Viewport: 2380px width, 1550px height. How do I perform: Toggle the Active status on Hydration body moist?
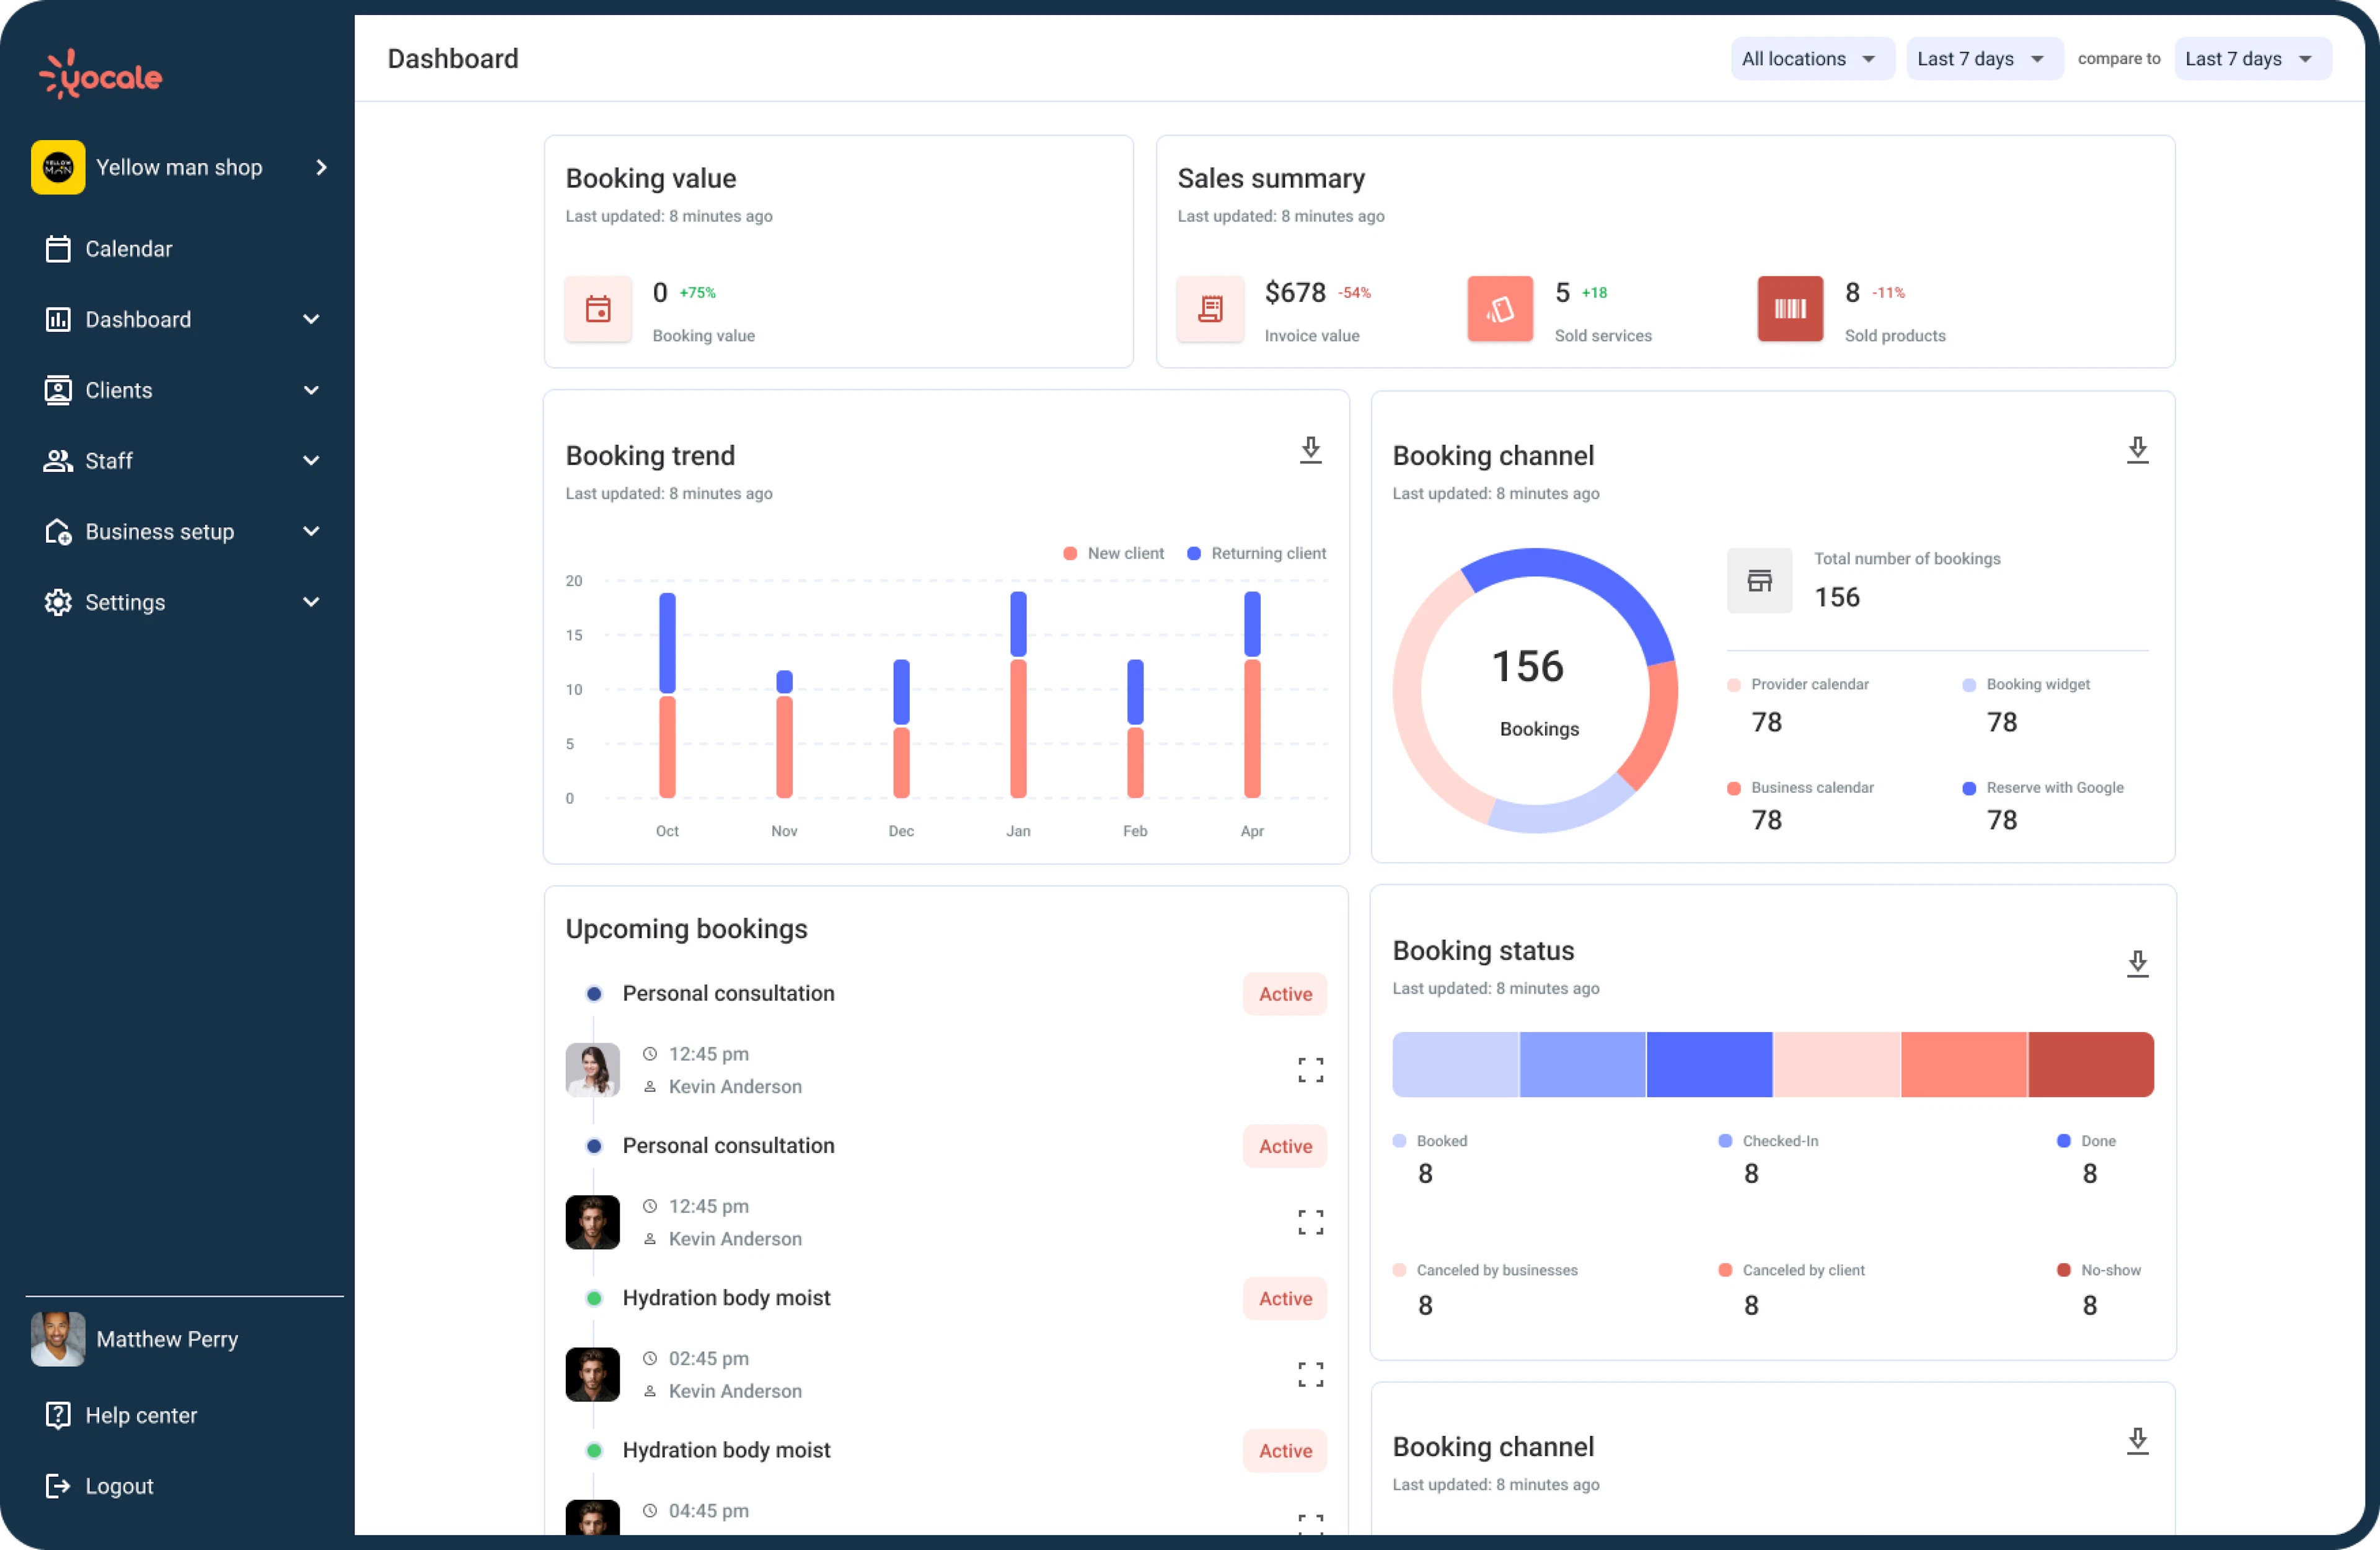point(1284,1298)
